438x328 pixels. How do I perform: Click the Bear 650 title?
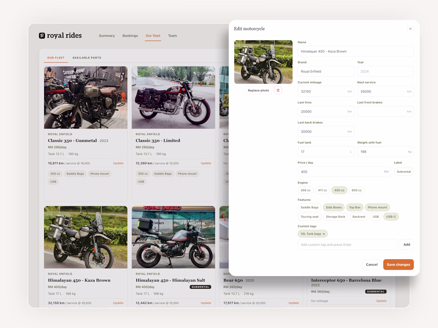tap(233, 280)
